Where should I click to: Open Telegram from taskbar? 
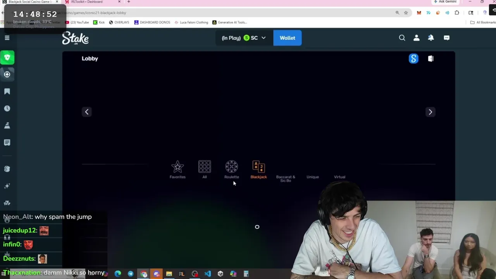(131, 274)
